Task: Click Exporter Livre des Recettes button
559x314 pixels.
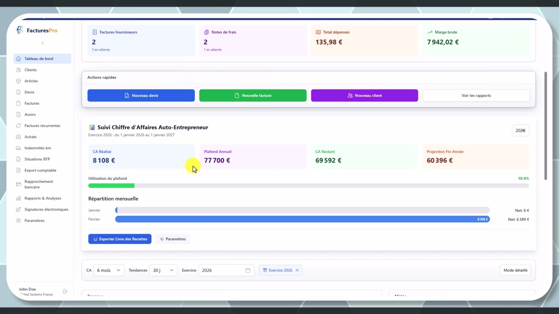Action: pos(120,239)
